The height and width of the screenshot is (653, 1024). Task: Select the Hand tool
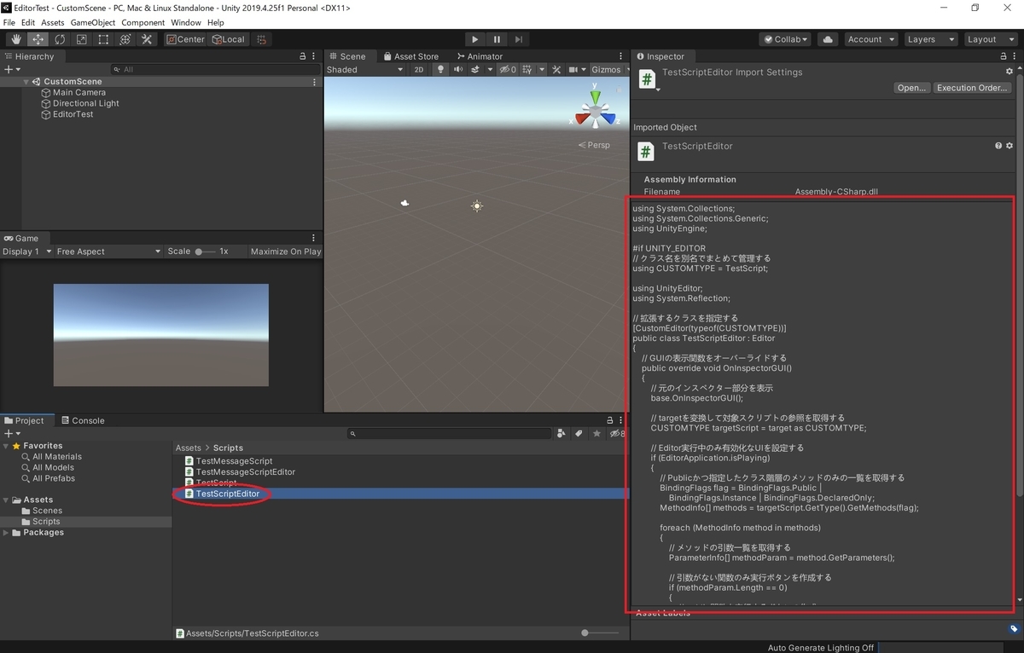pyautogui.click(x=15, y=39)
